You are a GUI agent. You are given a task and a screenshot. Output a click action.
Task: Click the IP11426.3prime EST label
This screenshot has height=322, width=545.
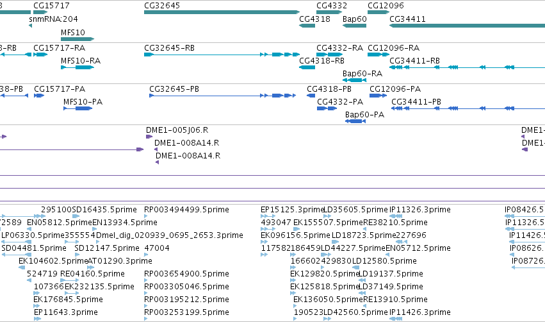(420, 312)
